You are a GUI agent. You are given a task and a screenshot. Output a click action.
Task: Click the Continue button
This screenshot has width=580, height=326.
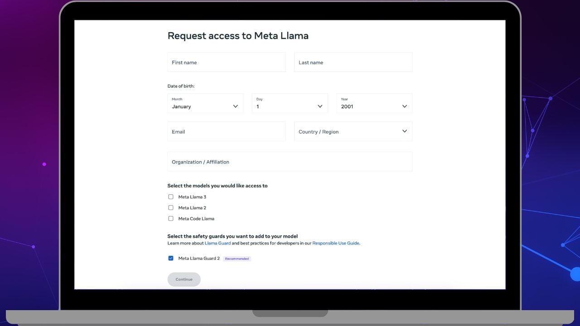pos(184,279)
